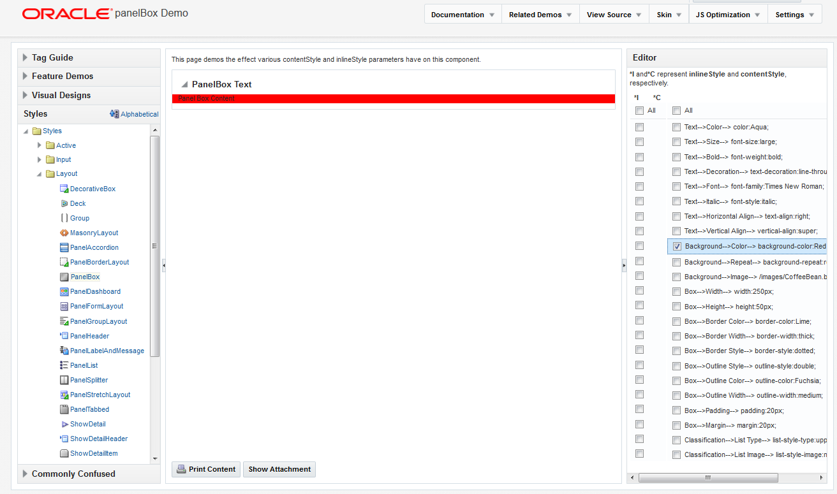Toggle the contentStyle All checkbox

[676, 110]
